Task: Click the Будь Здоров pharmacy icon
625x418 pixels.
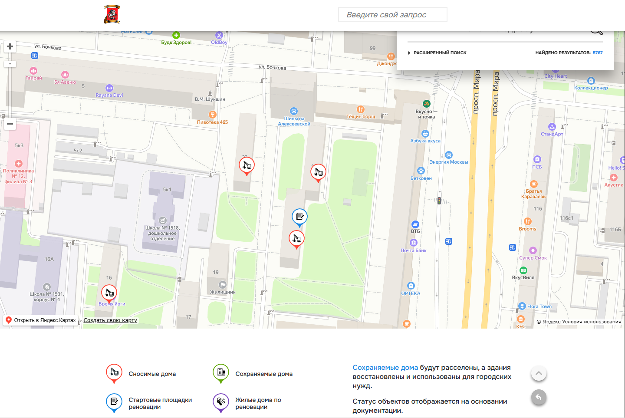Action: 176,35
